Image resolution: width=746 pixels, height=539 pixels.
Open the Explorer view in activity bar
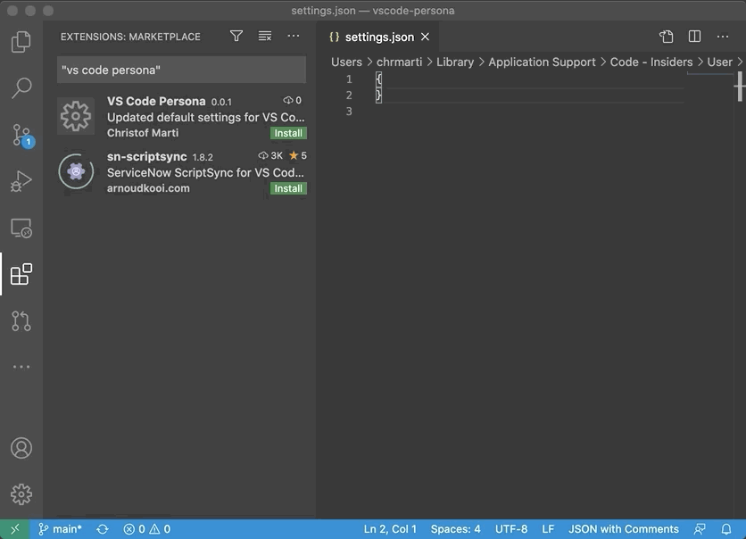21,41
